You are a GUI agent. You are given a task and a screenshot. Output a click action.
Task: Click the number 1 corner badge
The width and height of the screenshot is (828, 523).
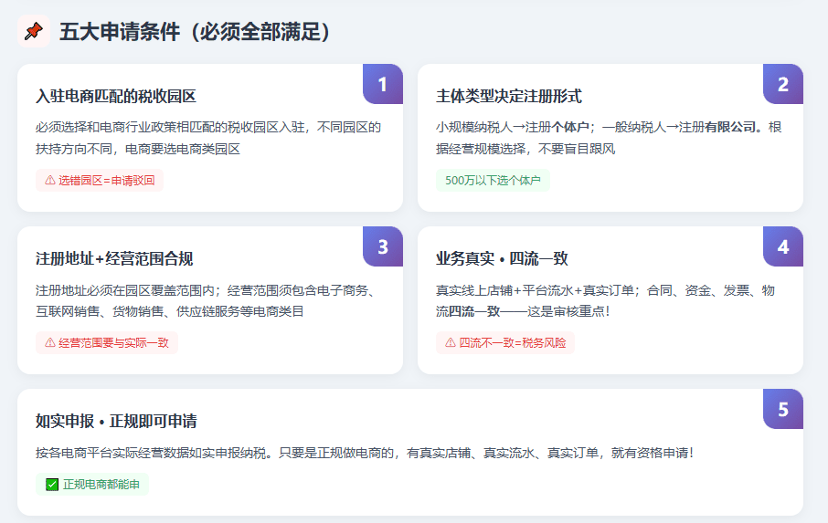click(383, 84)
